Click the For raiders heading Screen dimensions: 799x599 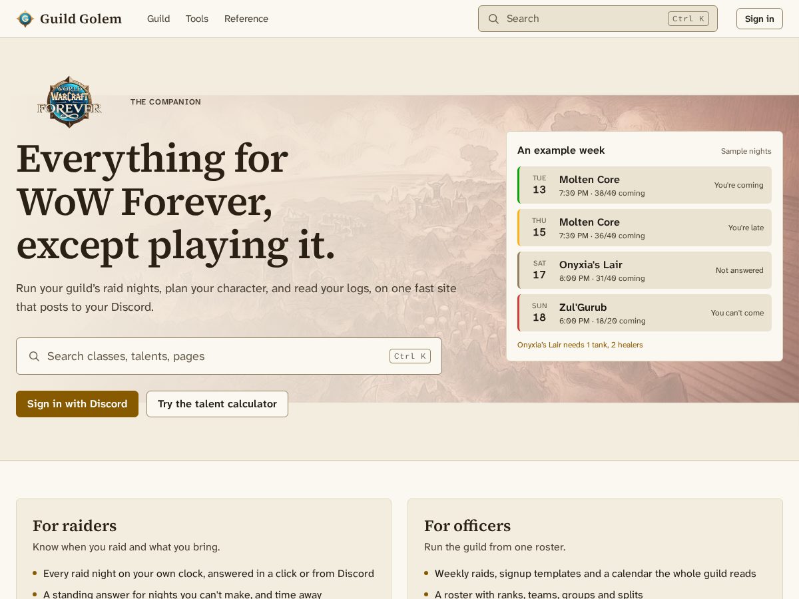(x=75, y=526)
